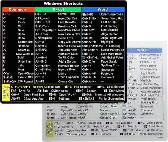Click "CTRL+1" in the Excel column
This screenshot has height=142, width=168.
click(41, 14)
